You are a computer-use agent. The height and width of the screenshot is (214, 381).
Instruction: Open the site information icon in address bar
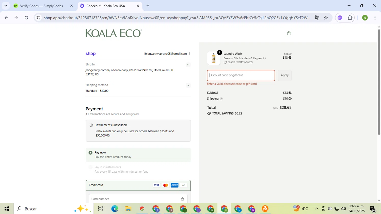tap(38, 18)
